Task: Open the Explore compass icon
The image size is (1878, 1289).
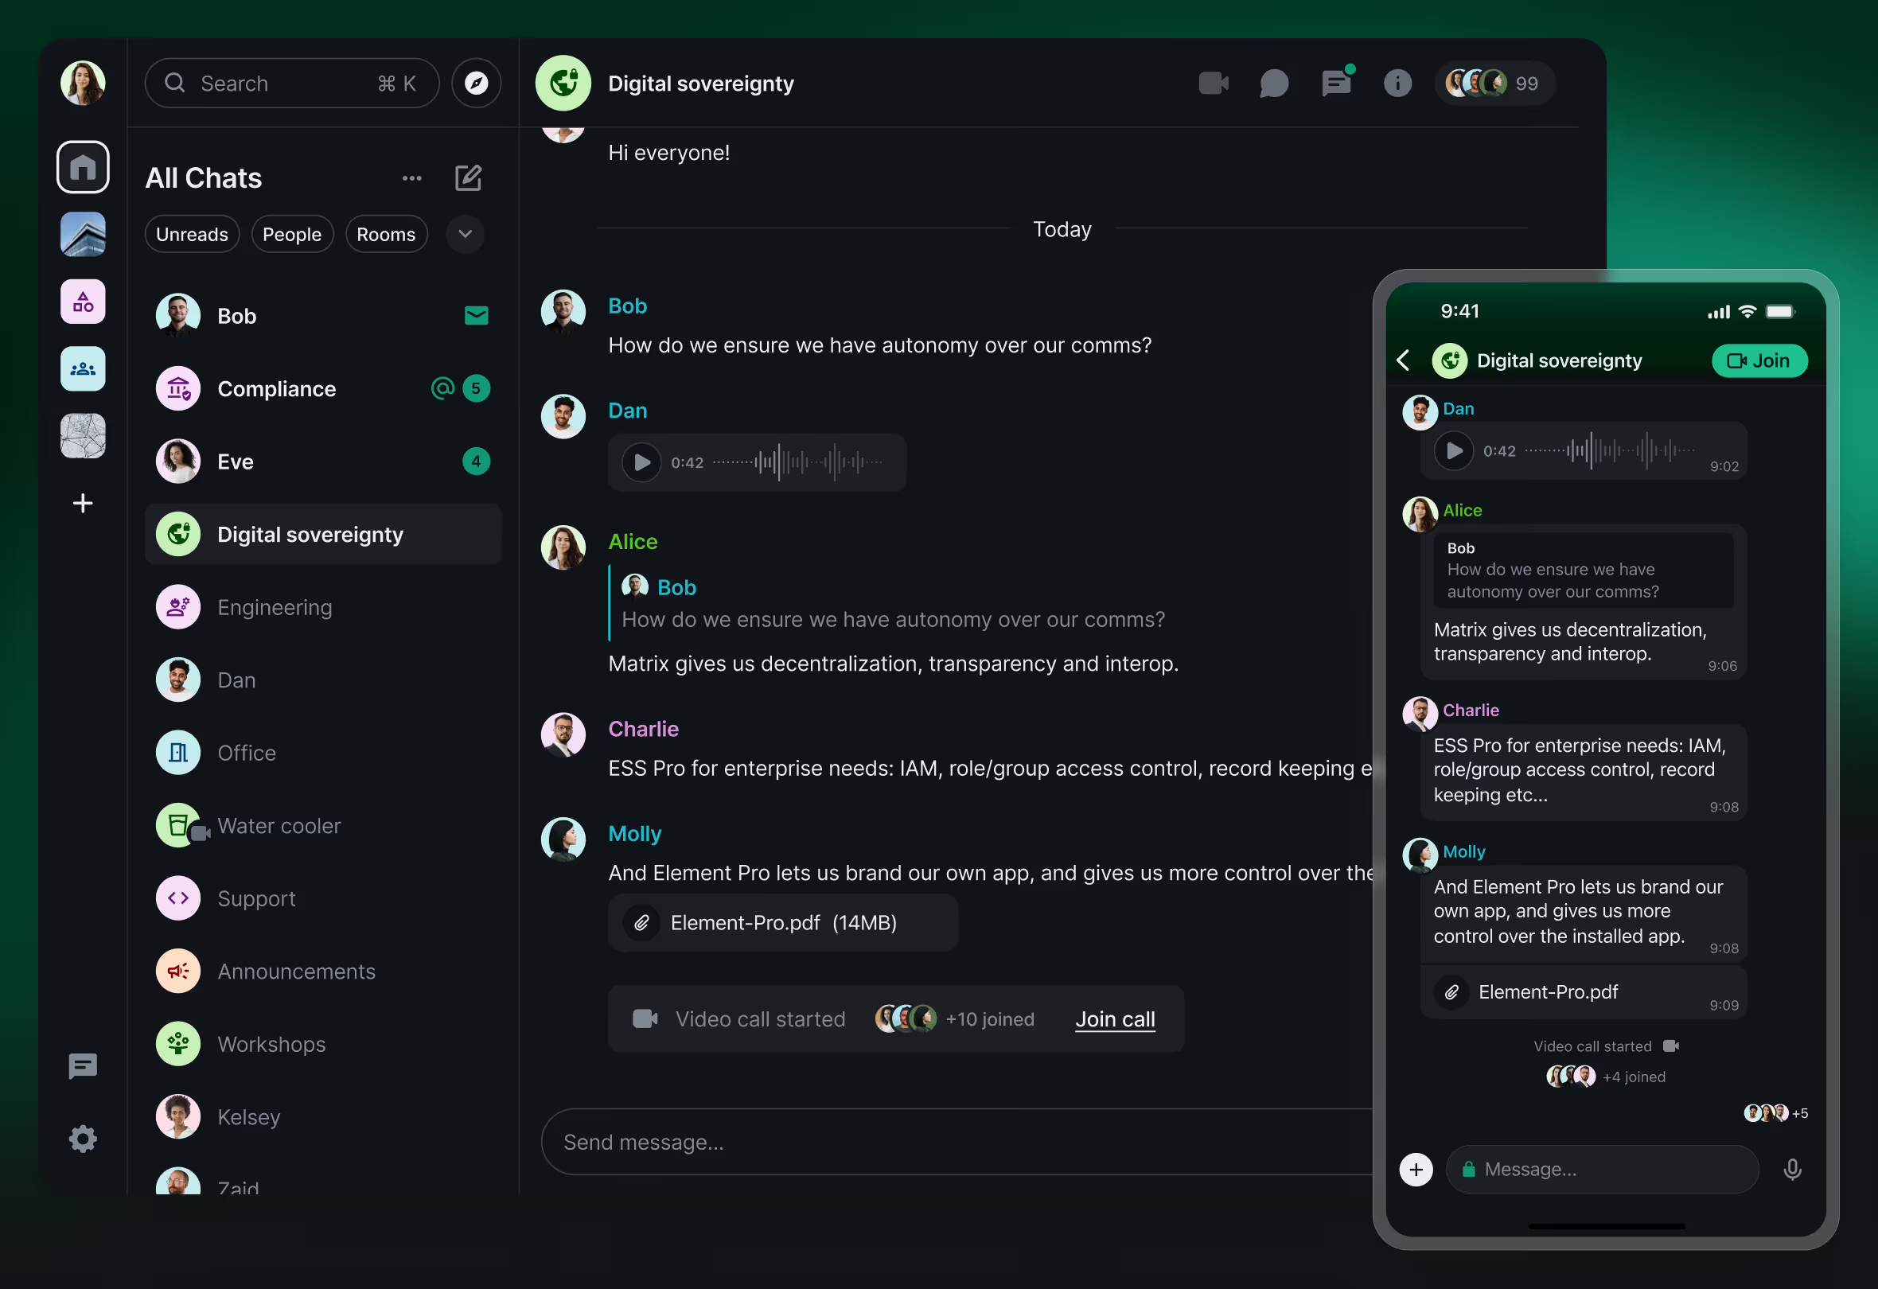Action: pyautogui.click(x=476, y=84)
